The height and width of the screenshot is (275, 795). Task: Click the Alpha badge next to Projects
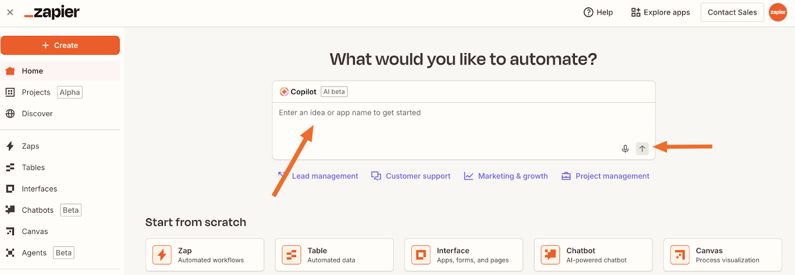[x=70, y=92]
